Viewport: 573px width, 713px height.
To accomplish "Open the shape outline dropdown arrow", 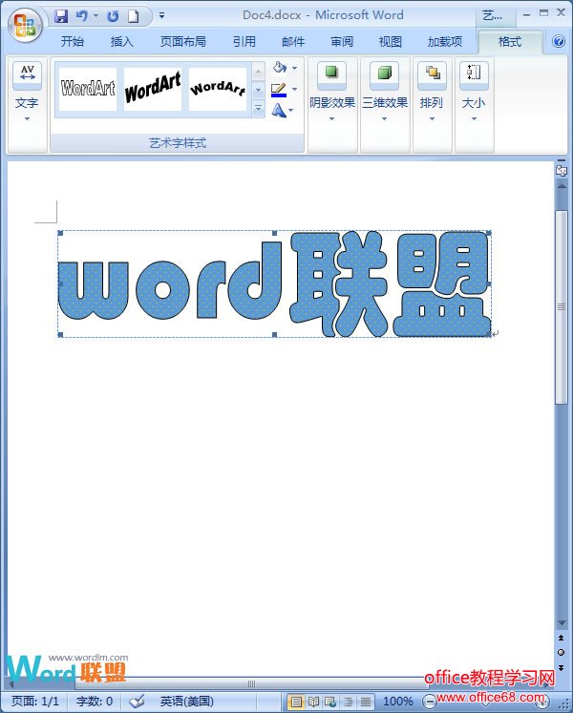I will 294,89.
